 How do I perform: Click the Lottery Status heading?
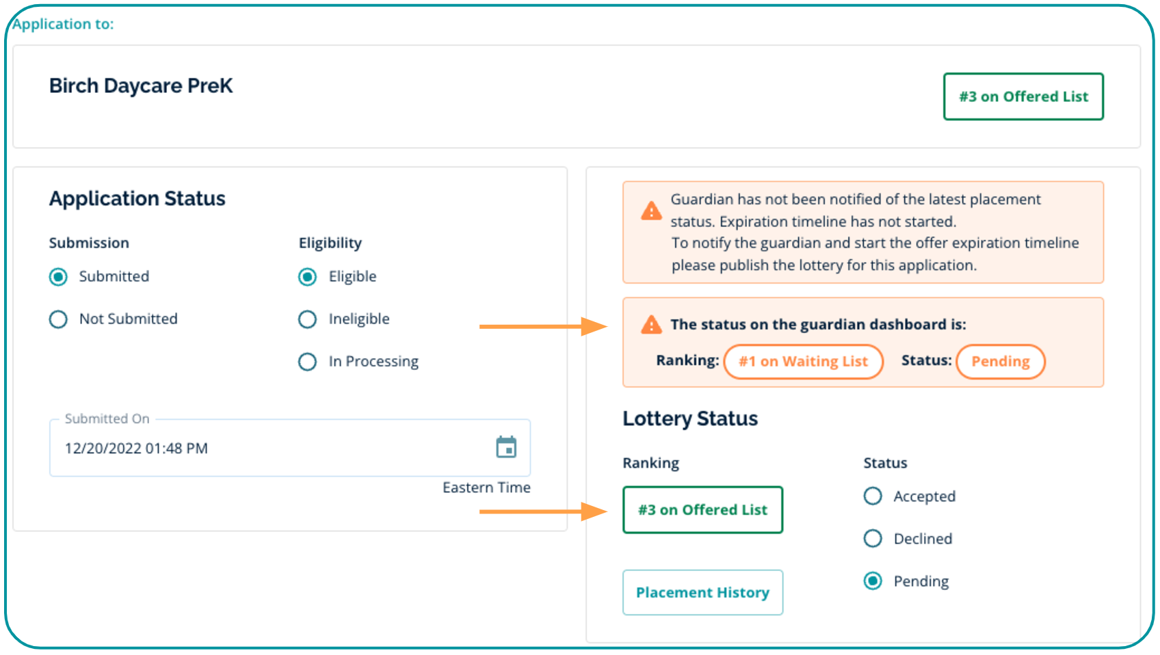689,418
